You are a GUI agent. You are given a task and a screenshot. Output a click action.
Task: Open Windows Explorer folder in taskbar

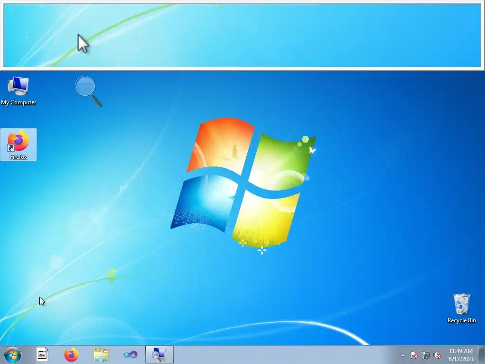pos(101,355)
